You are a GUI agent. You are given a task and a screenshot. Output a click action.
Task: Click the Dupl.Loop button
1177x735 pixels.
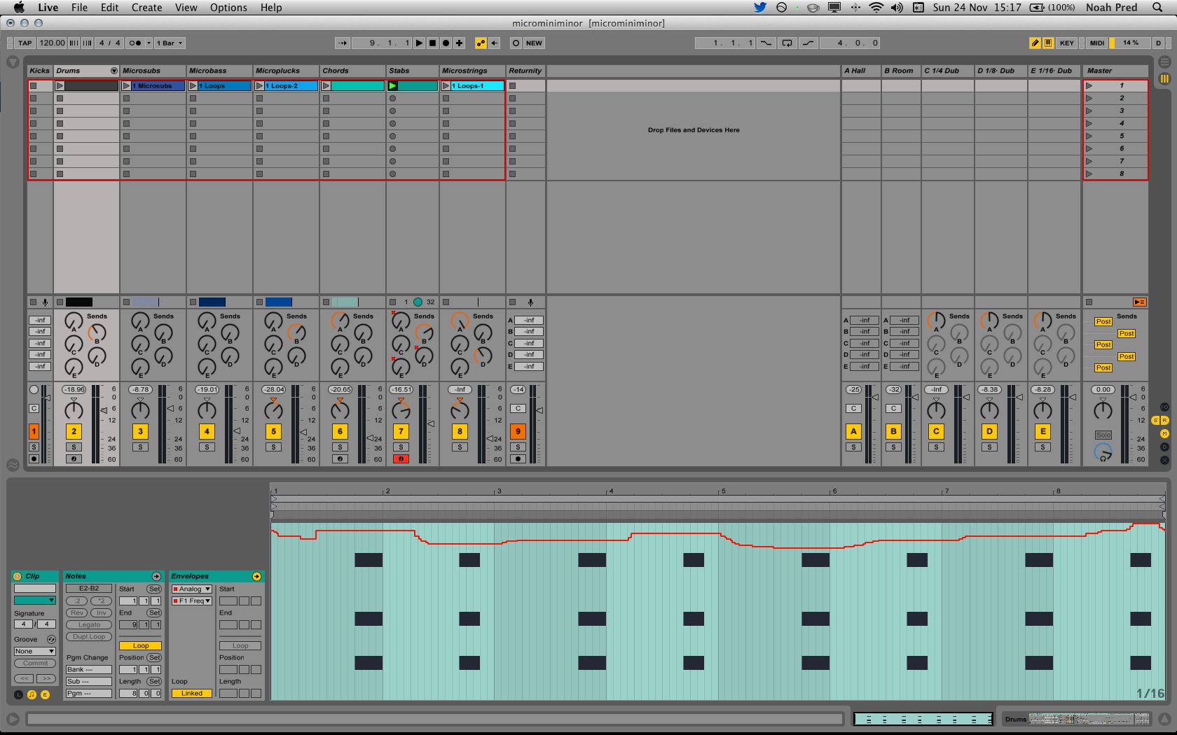89,636
